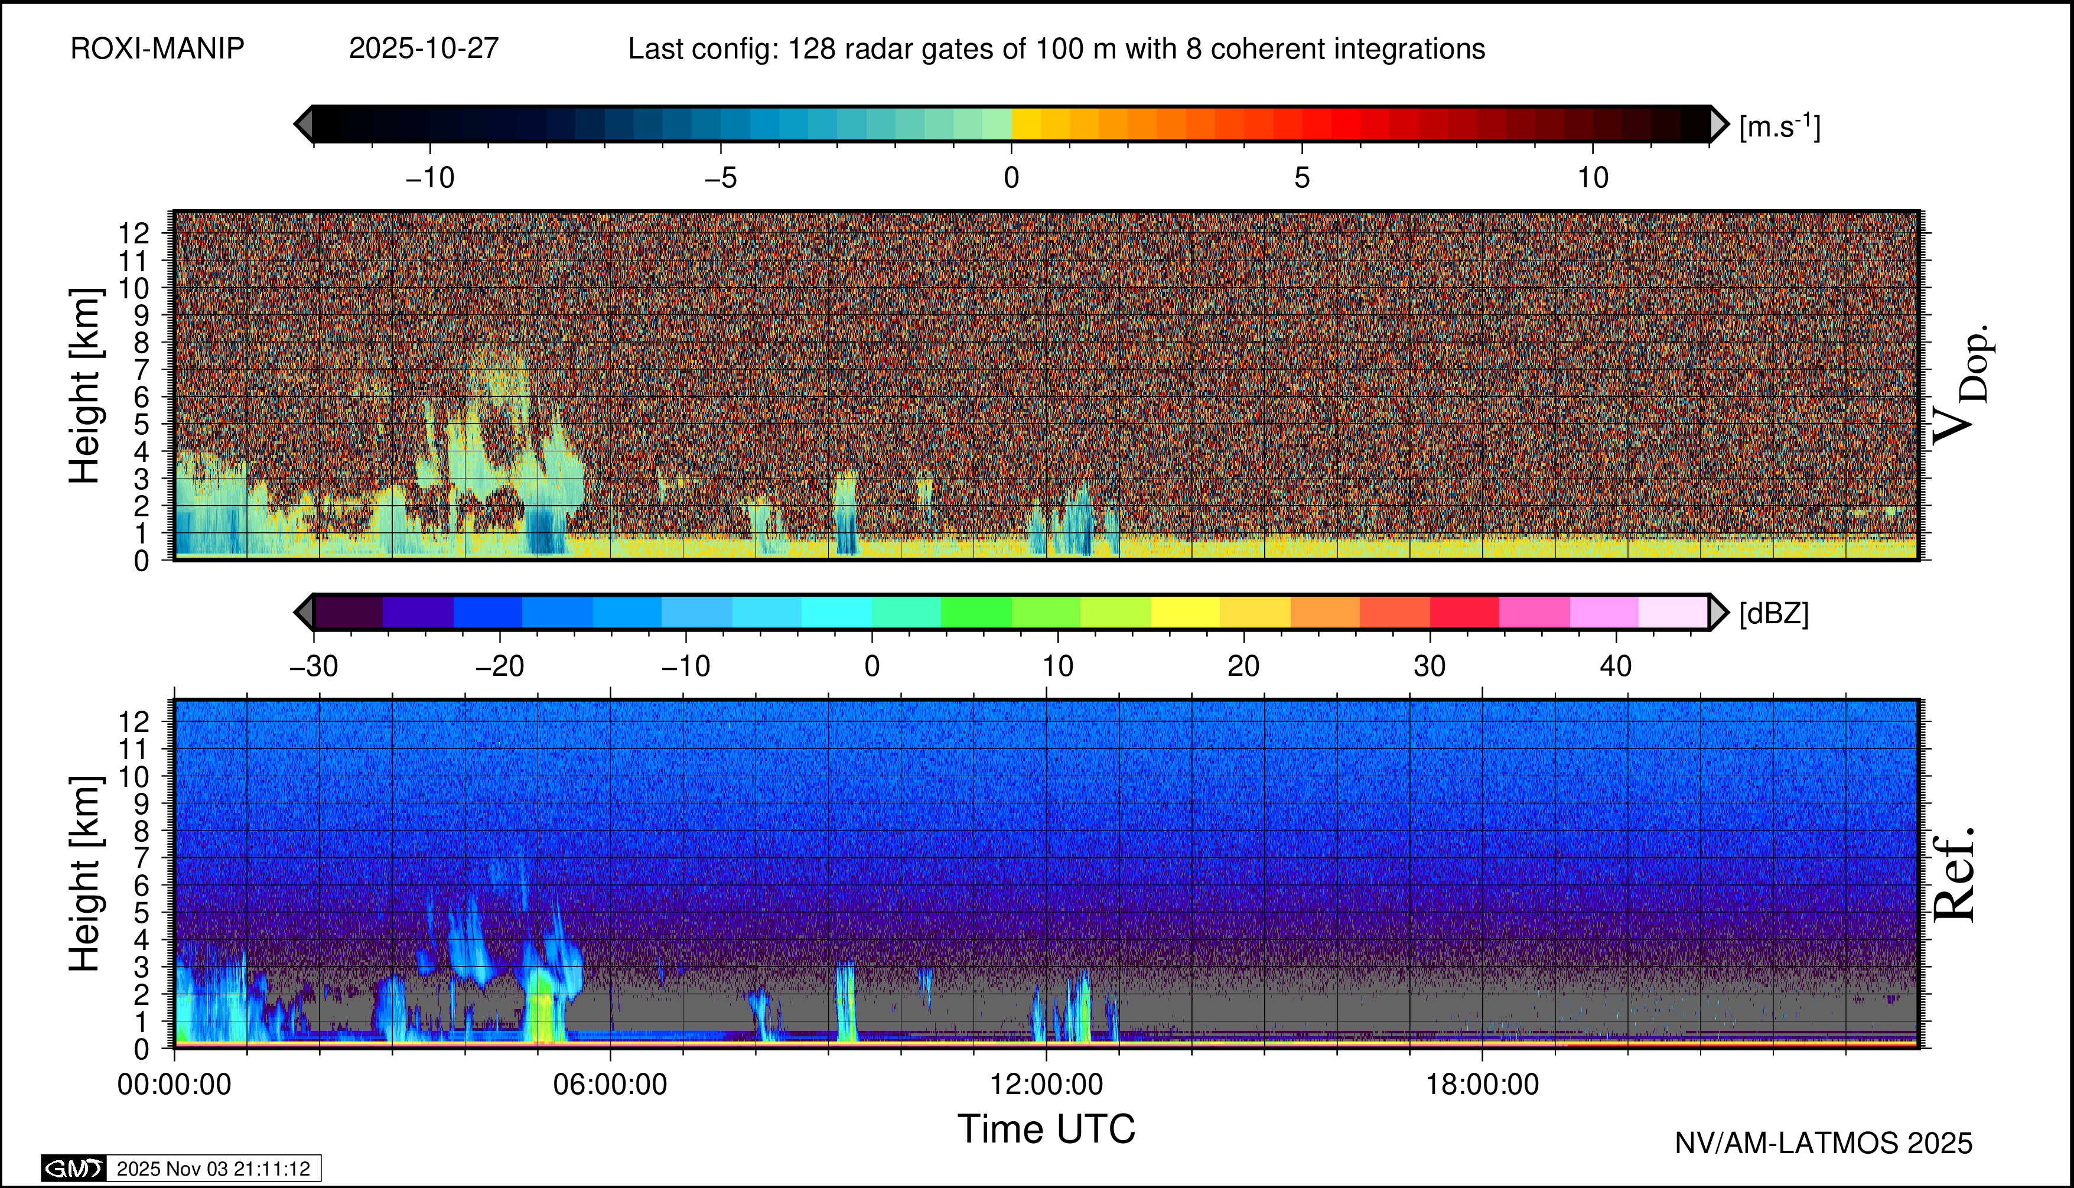
Task: Click the Time UTC axis title
Action: [x=1046, y=1130]
